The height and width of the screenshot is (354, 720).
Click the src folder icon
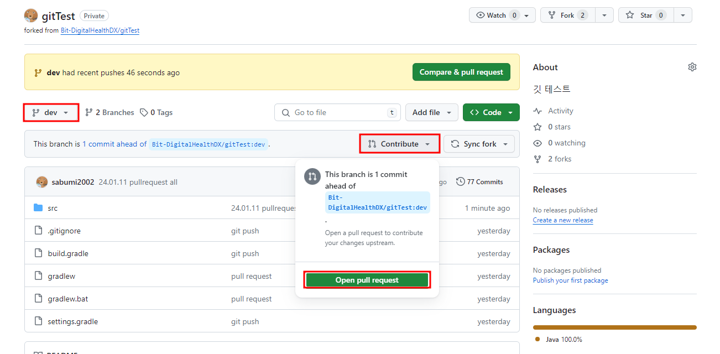[38, 208]
